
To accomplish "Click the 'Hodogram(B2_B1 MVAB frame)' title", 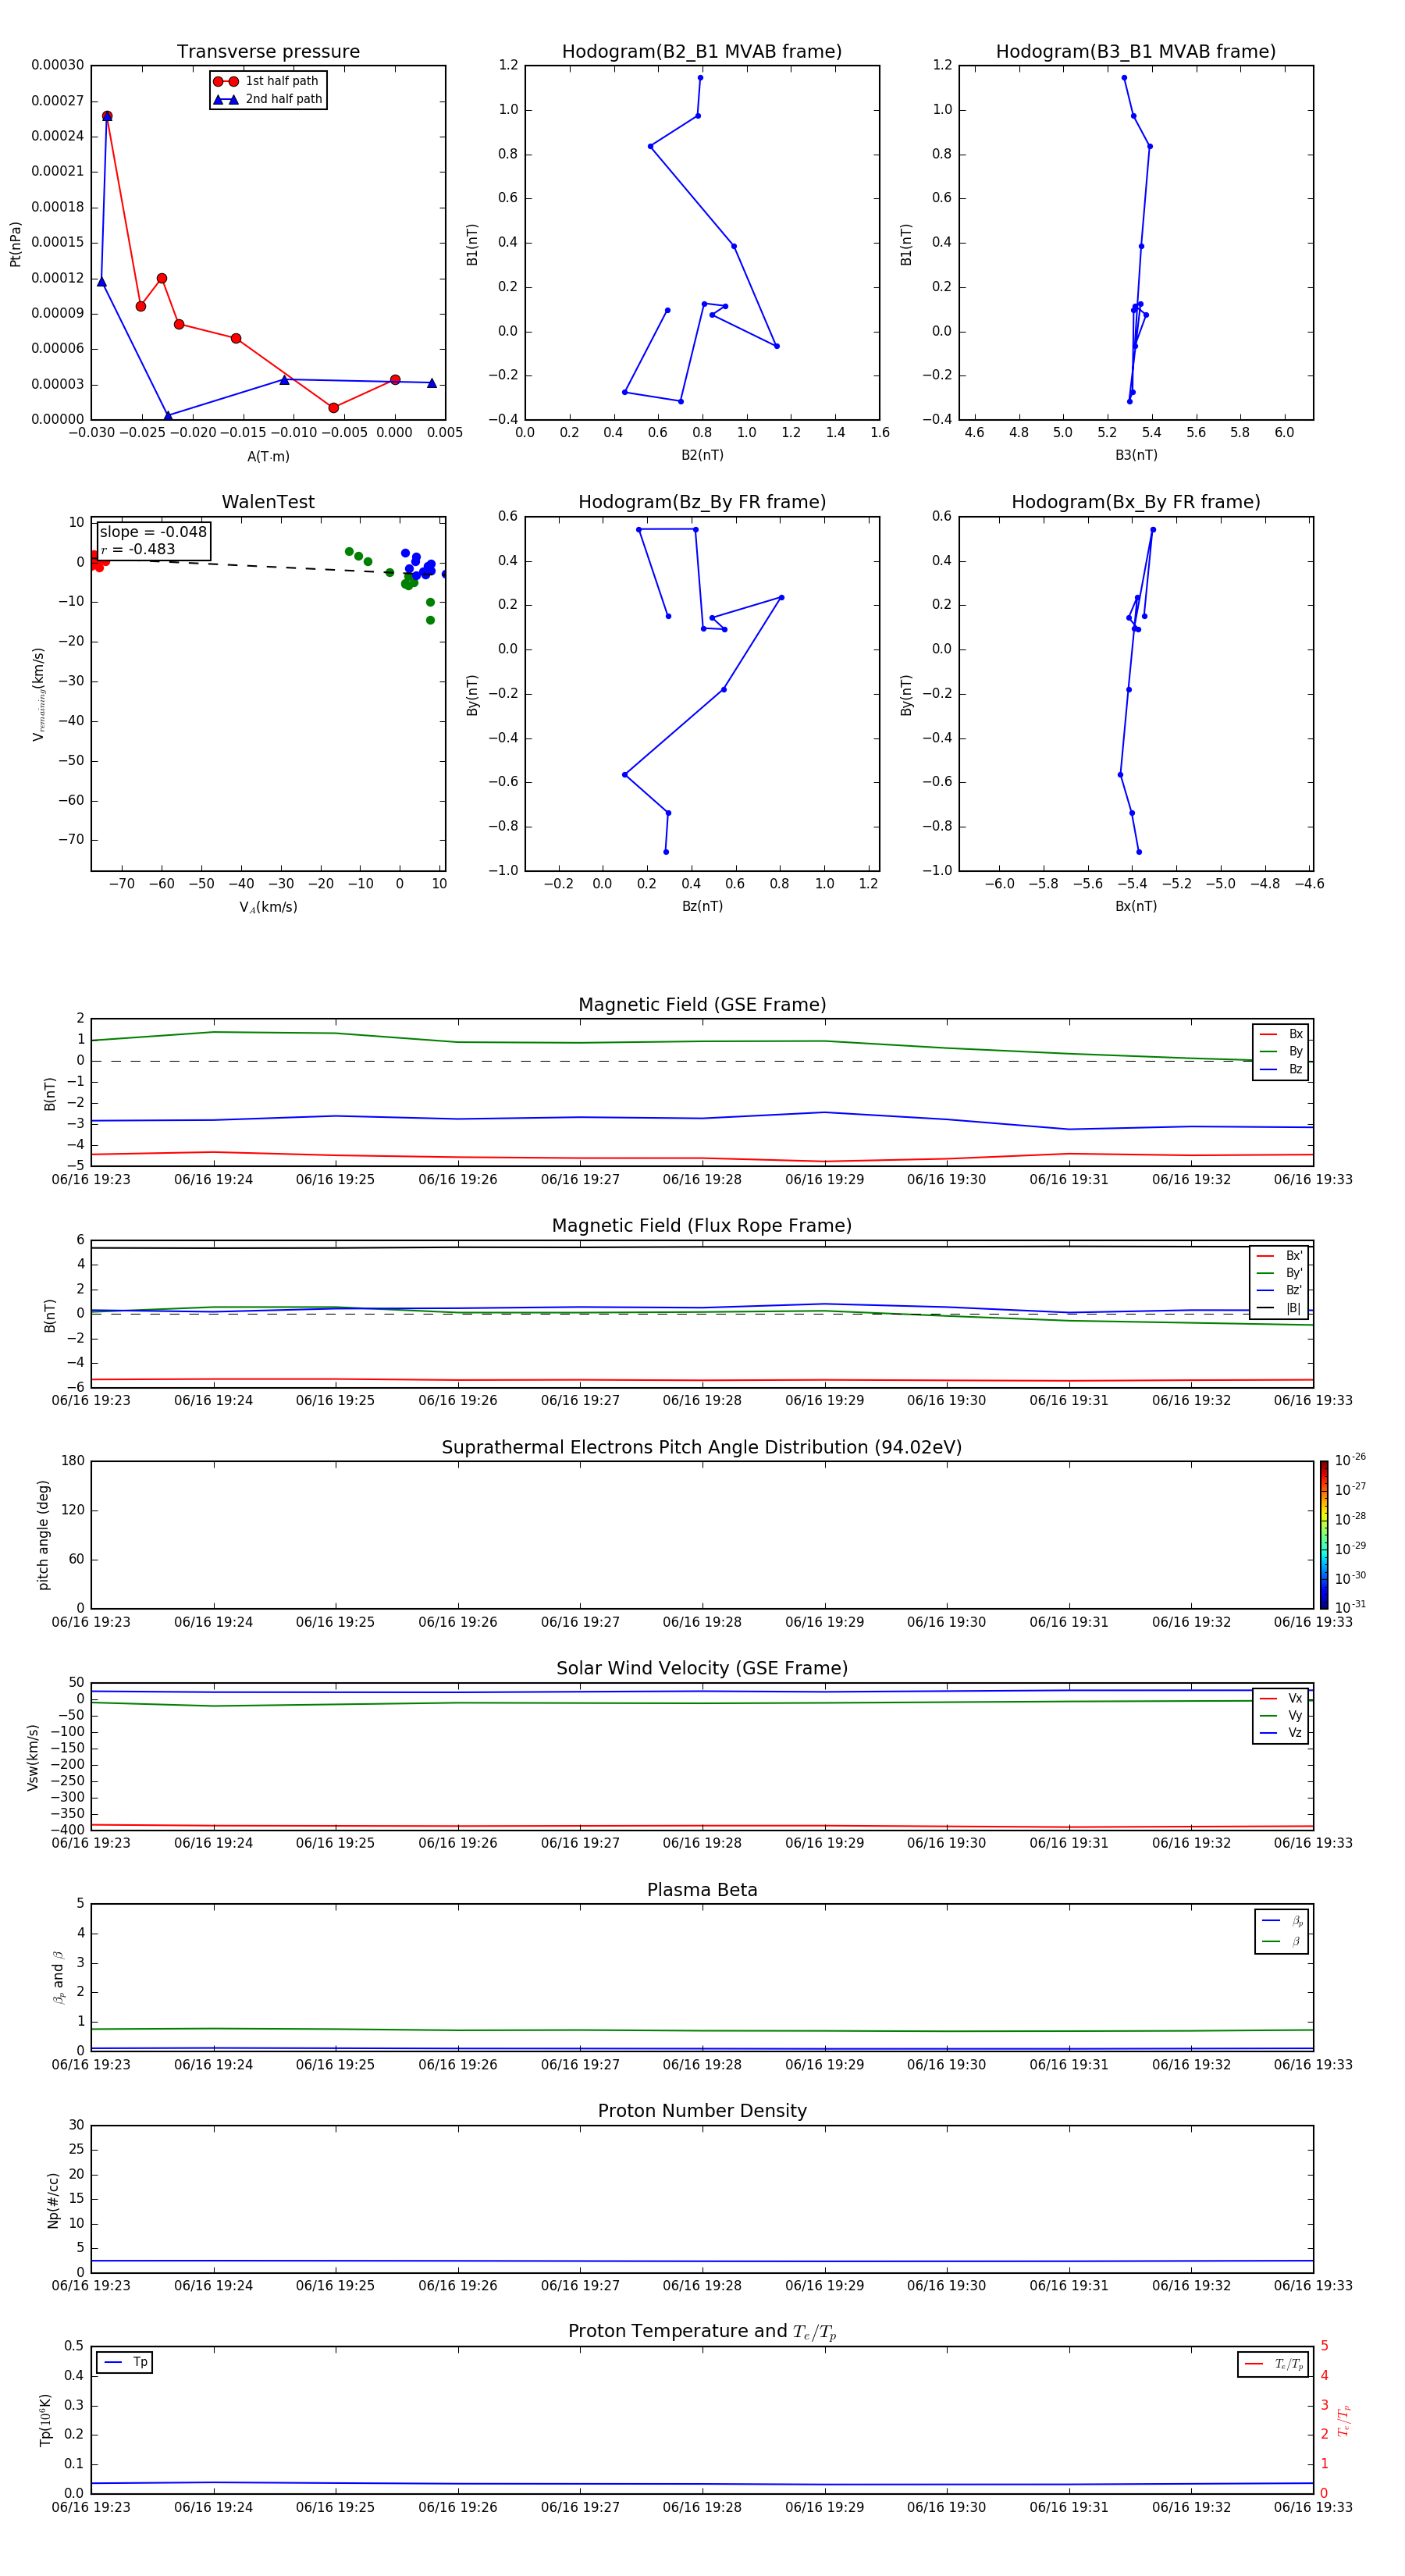I will [702, 52].
